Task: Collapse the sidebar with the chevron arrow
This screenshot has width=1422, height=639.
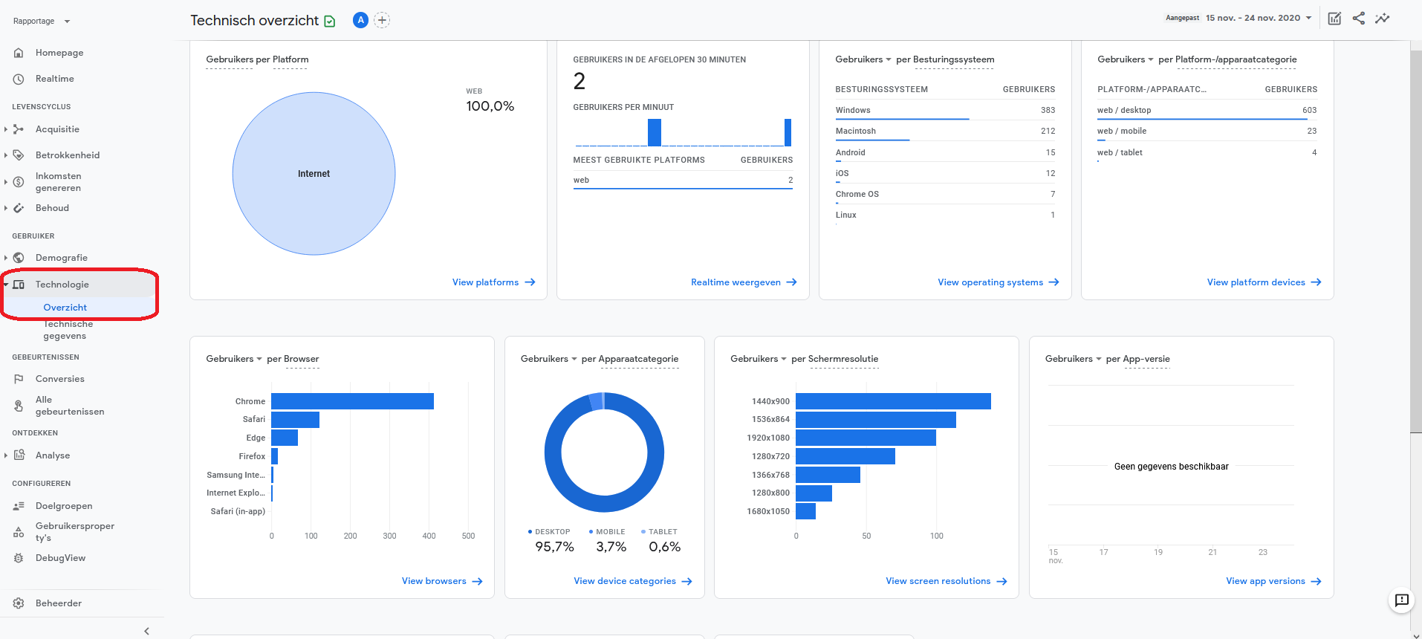Action: [x=146, y=631]
